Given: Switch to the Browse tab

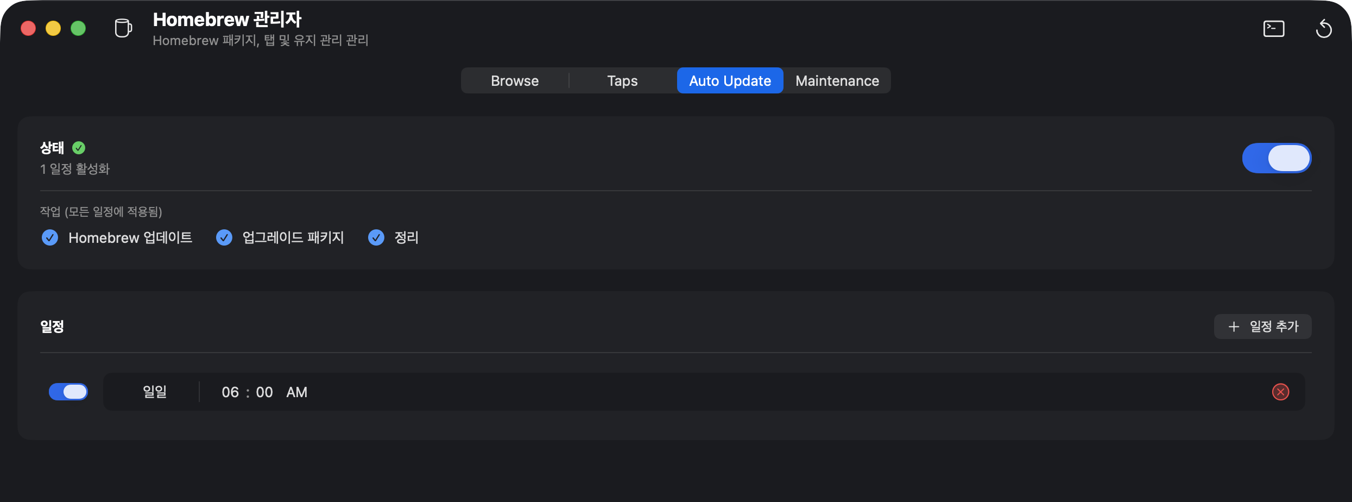Looking at the screenshot, I should pyautogui.click(x=515, y=81).
